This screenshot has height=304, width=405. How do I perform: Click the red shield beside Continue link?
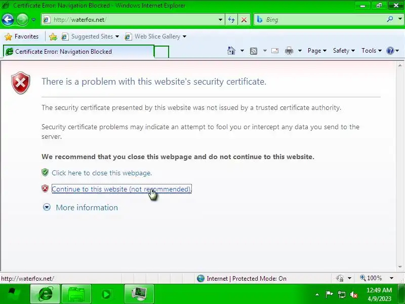(x=45, y=188)
